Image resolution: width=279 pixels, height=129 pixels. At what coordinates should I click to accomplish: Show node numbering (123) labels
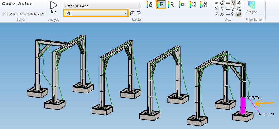click(x=217, y=3)
